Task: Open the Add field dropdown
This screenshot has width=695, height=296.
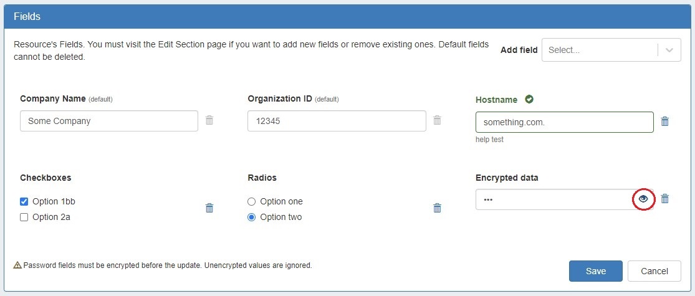Action: (598, 50)
